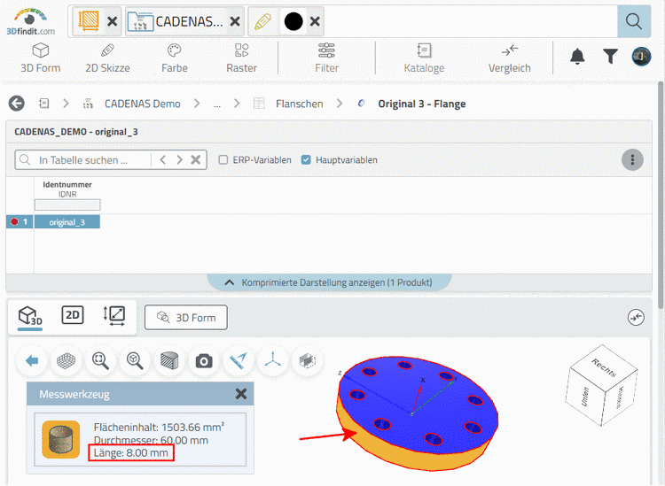The width and height of the screenshot is (665, 486).
Task: Click the vertical page scrollbar
Action: click(x=661, y=195)
